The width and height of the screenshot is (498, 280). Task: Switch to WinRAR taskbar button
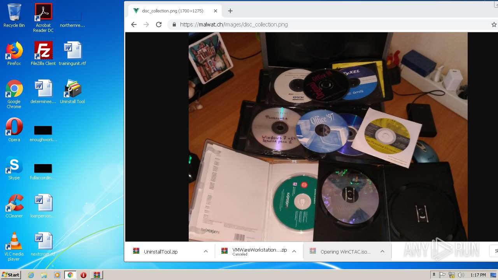tap(96, 275)
